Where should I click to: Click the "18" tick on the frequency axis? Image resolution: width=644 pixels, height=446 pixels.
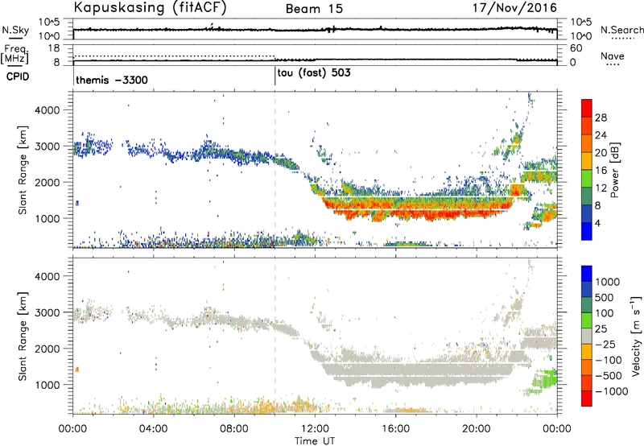[54, 48]
